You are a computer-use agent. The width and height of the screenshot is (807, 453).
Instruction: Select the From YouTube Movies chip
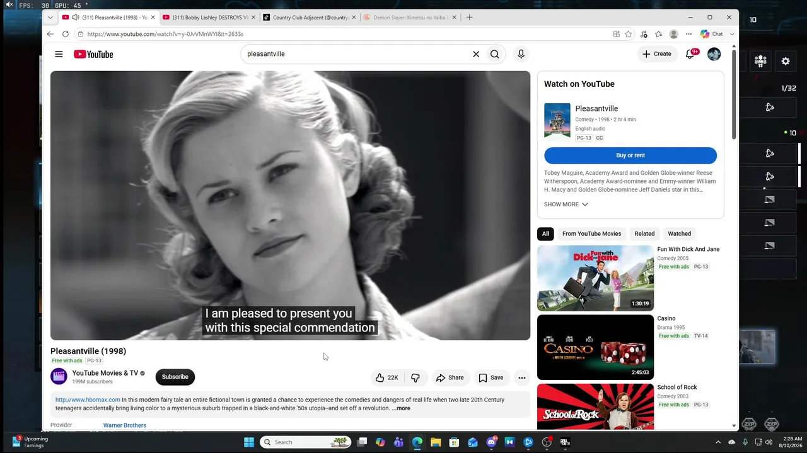click(591, 234)
